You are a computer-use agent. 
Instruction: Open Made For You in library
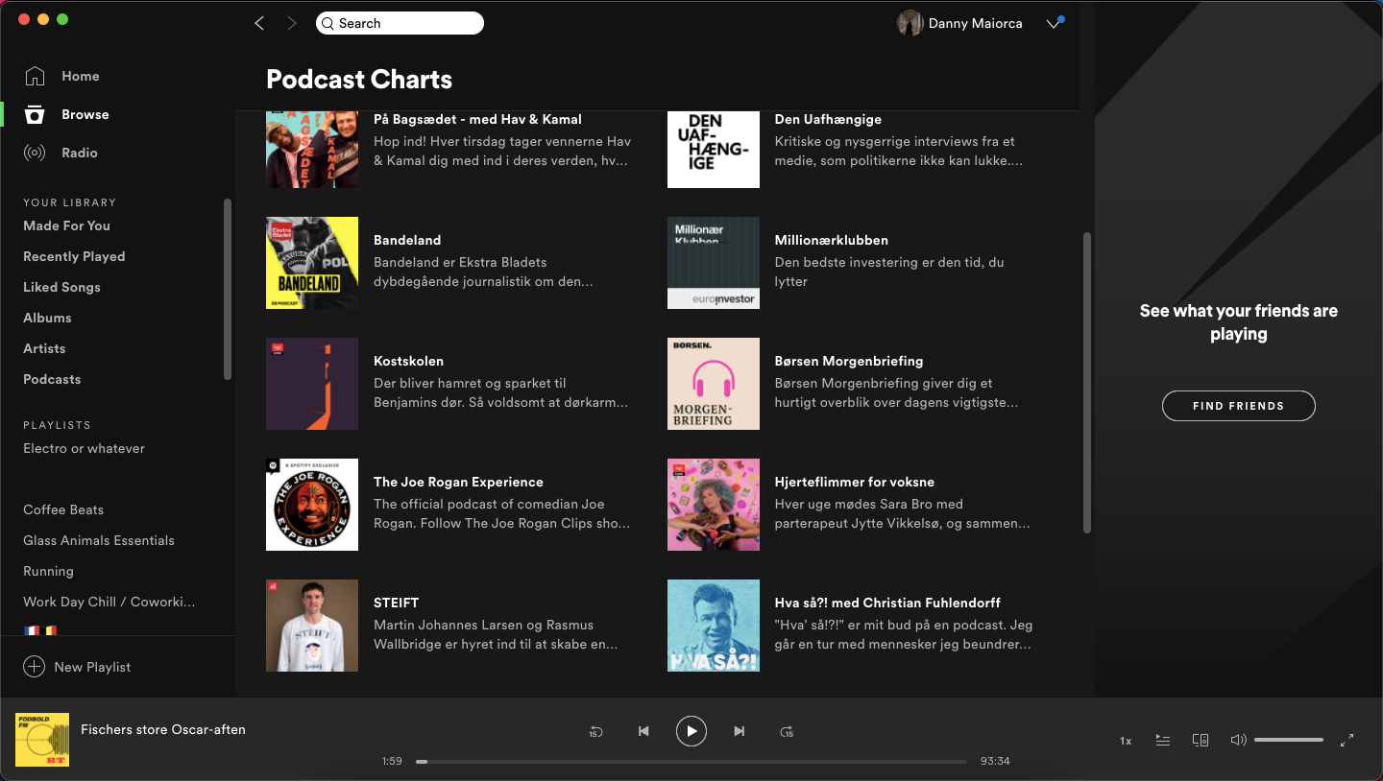(67, 225)
